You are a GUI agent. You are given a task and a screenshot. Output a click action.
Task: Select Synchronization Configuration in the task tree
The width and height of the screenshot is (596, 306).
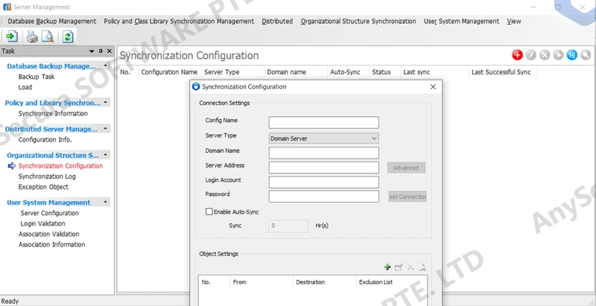[x=60, y=166]
